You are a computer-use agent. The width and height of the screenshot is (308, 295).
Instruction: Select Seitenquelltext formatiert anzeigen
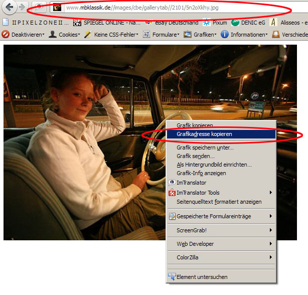[x=221, y=202]
